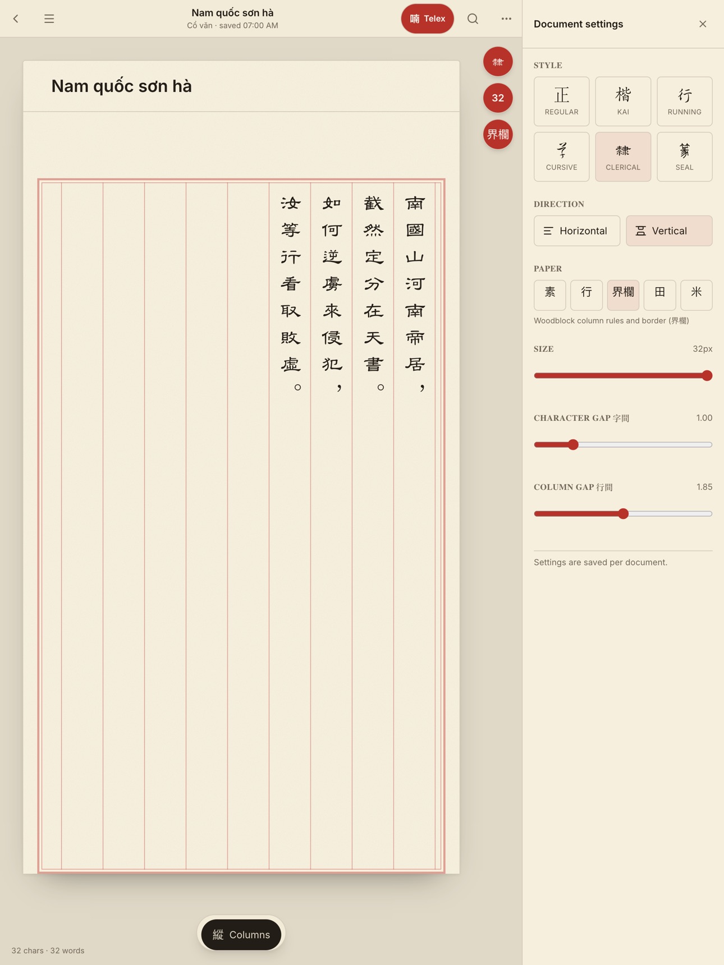
Task: Click the 截 character in the second column
Action: click(x=373, y=204)
